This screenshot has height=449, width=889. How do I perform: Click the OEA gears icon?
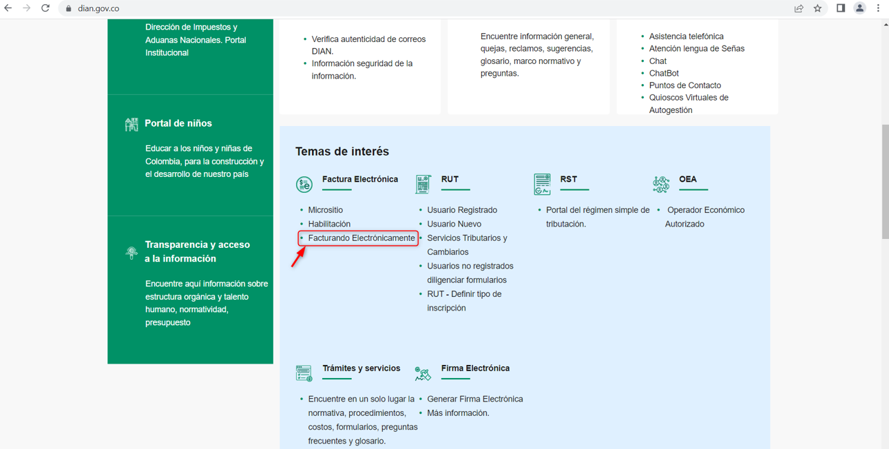(661, 185)
